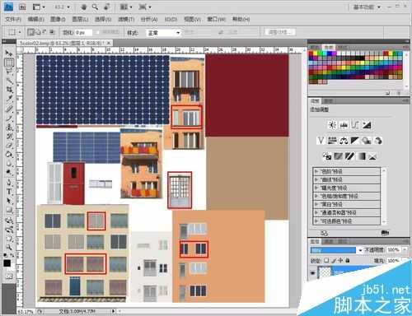Viewport: 412px width, 316px height.
Task: Add an Invert adjustment
Action: tap(326, 156)
